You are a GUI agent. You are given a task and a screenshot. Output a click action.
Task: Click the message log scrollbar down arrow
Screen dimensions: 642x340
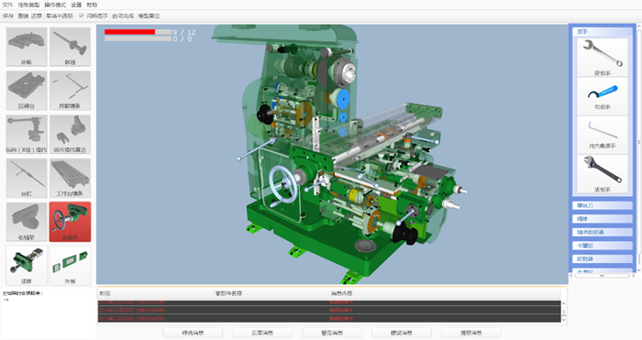564,320
